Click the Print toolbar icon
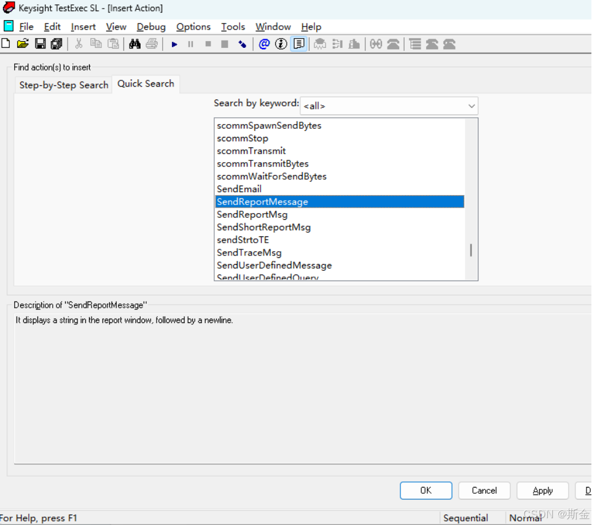The height and width of the screenshot is (525, 592). point(152,44)
